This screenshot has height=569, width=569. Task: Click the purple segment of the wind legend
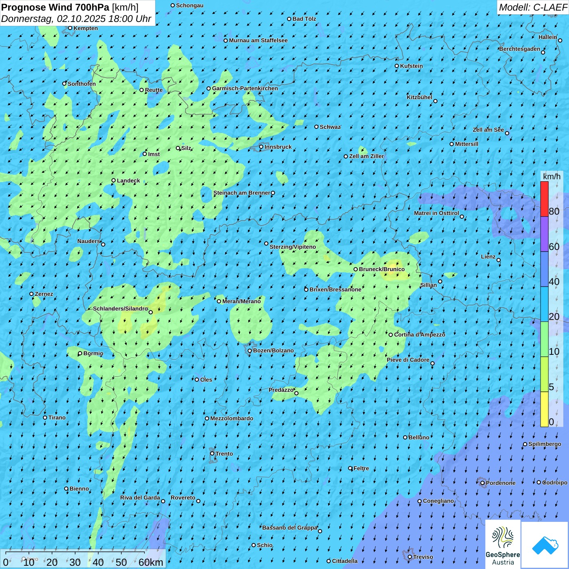[x=544, y=234]
